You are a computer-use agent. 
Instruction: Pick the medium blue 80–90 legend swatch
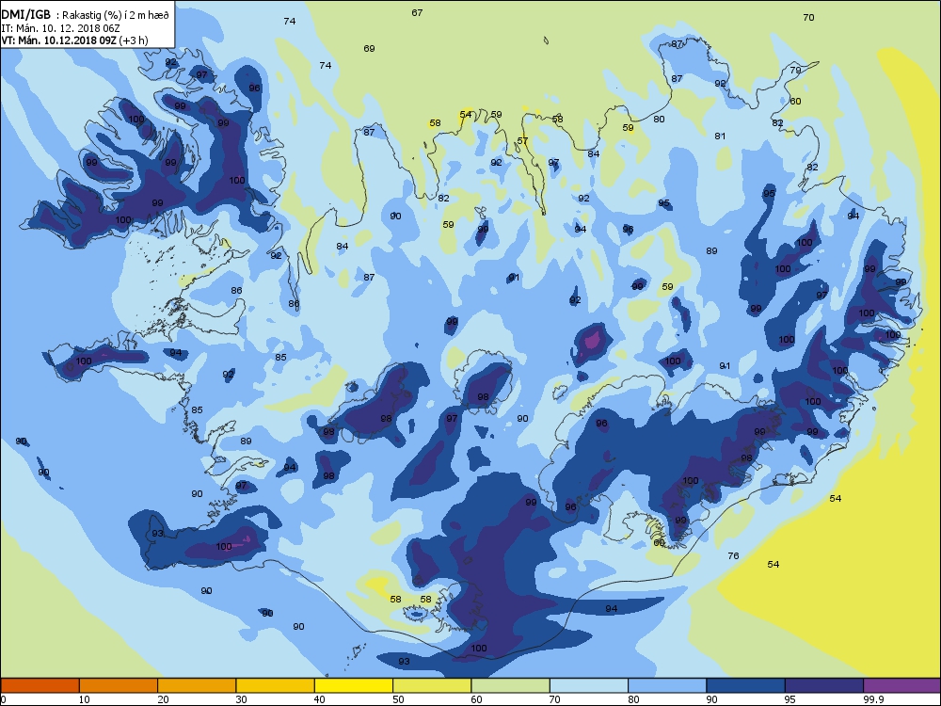pyautogui.click(x=667, y=685)
